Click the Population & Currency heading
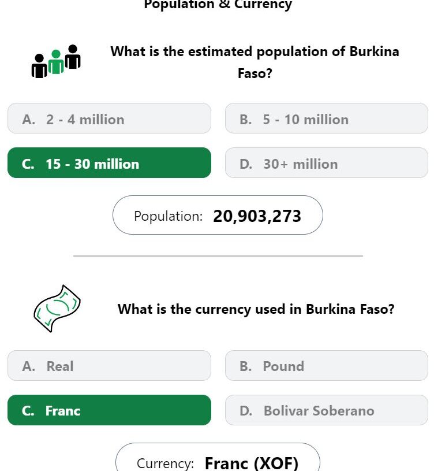The height and width of the screenshot is (471, 434). click(218, 5)
